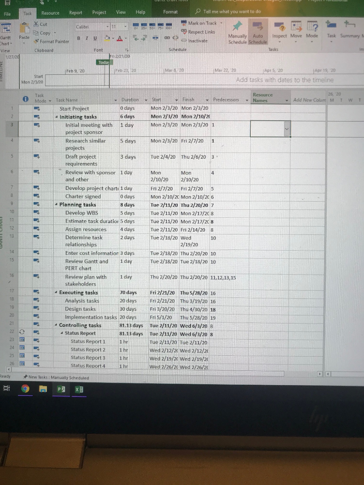This screenshot has height=485, width=364.
Task: Toggle Underline formatting
Action: (x=95, y=38)
